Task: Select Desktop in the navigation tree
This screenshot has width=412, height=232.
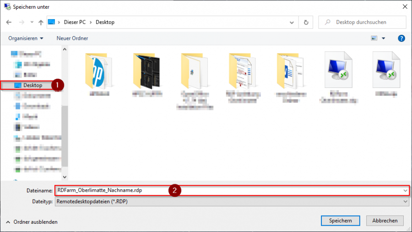Action: click(33, 85)
